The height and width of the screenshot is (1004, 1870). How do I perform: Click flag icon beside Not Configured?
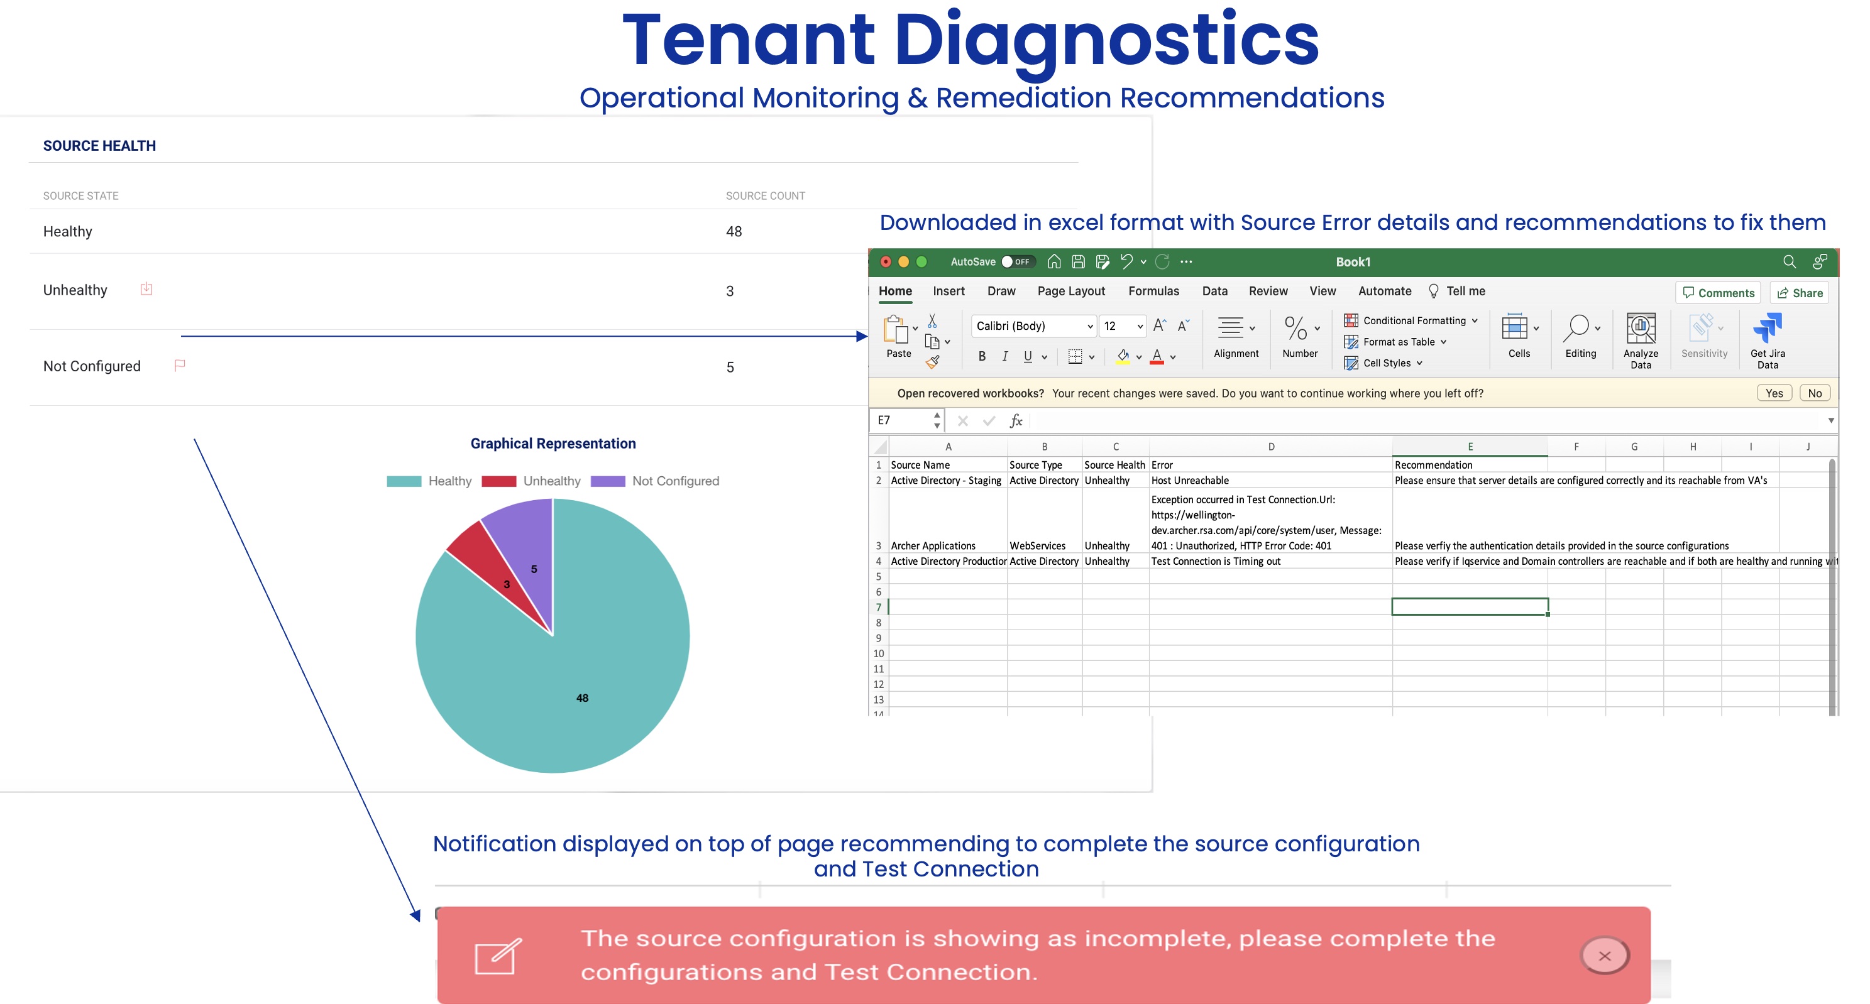click(179, 365)
